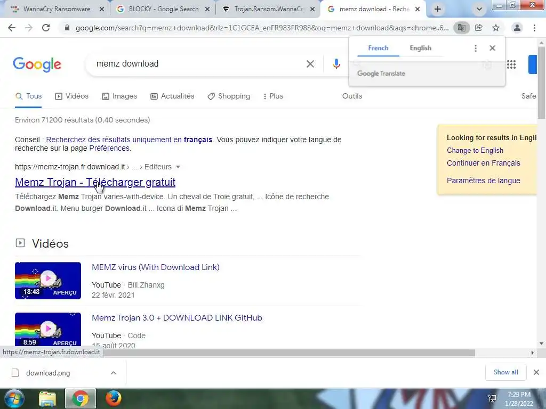Click the share page icon in address bar
Image resolution: width=546 pixels, height=409 pixels.
point(479,28)
